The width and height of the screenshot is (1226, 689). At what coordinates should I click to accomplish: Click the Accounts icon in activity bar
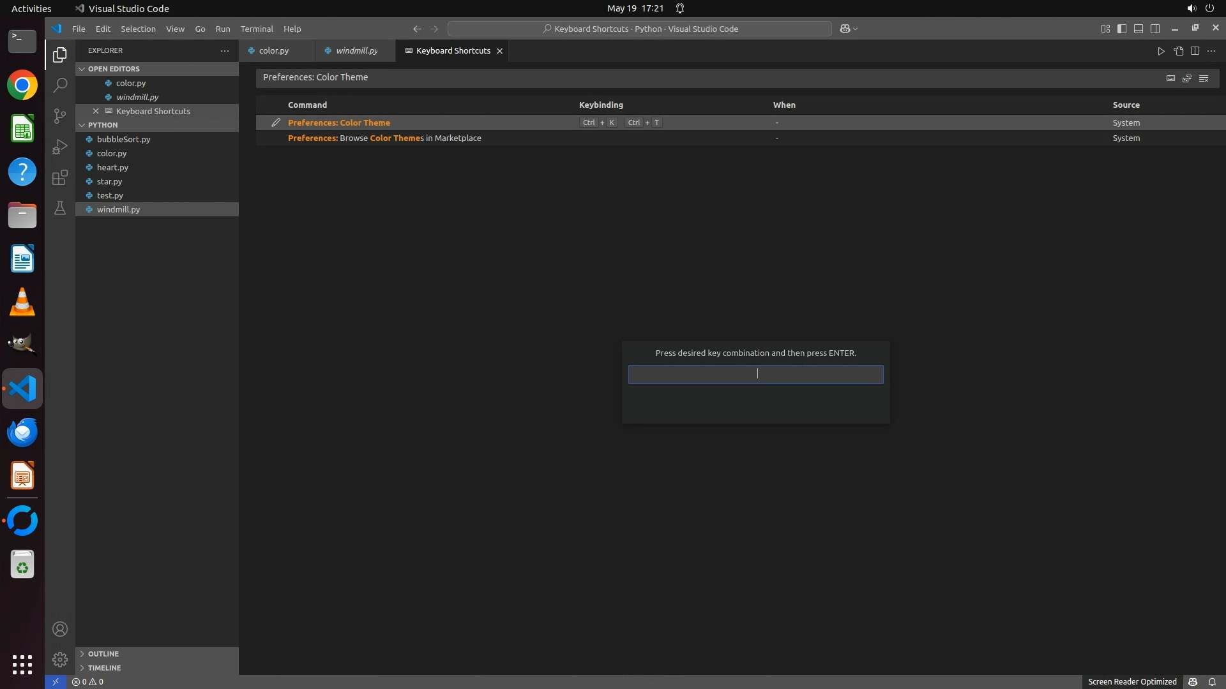point(60,629)
